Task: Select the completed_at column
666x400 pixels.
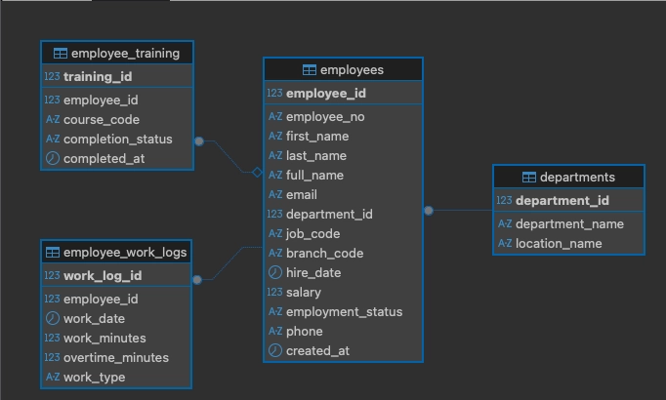Action: coord(104,159)
